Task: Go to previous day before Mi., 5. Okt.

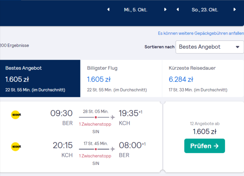Action: pyautogui.click(x=109, y=10)
